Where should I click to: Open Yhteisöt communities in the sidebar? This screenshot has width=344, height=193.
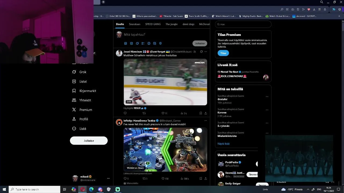coord(82,100)
